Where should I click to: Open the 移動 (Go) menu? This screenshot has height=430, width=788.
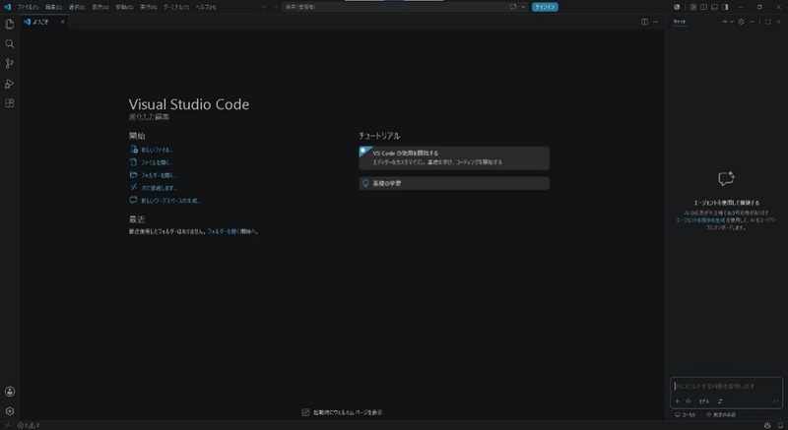[x=124, y=7]
